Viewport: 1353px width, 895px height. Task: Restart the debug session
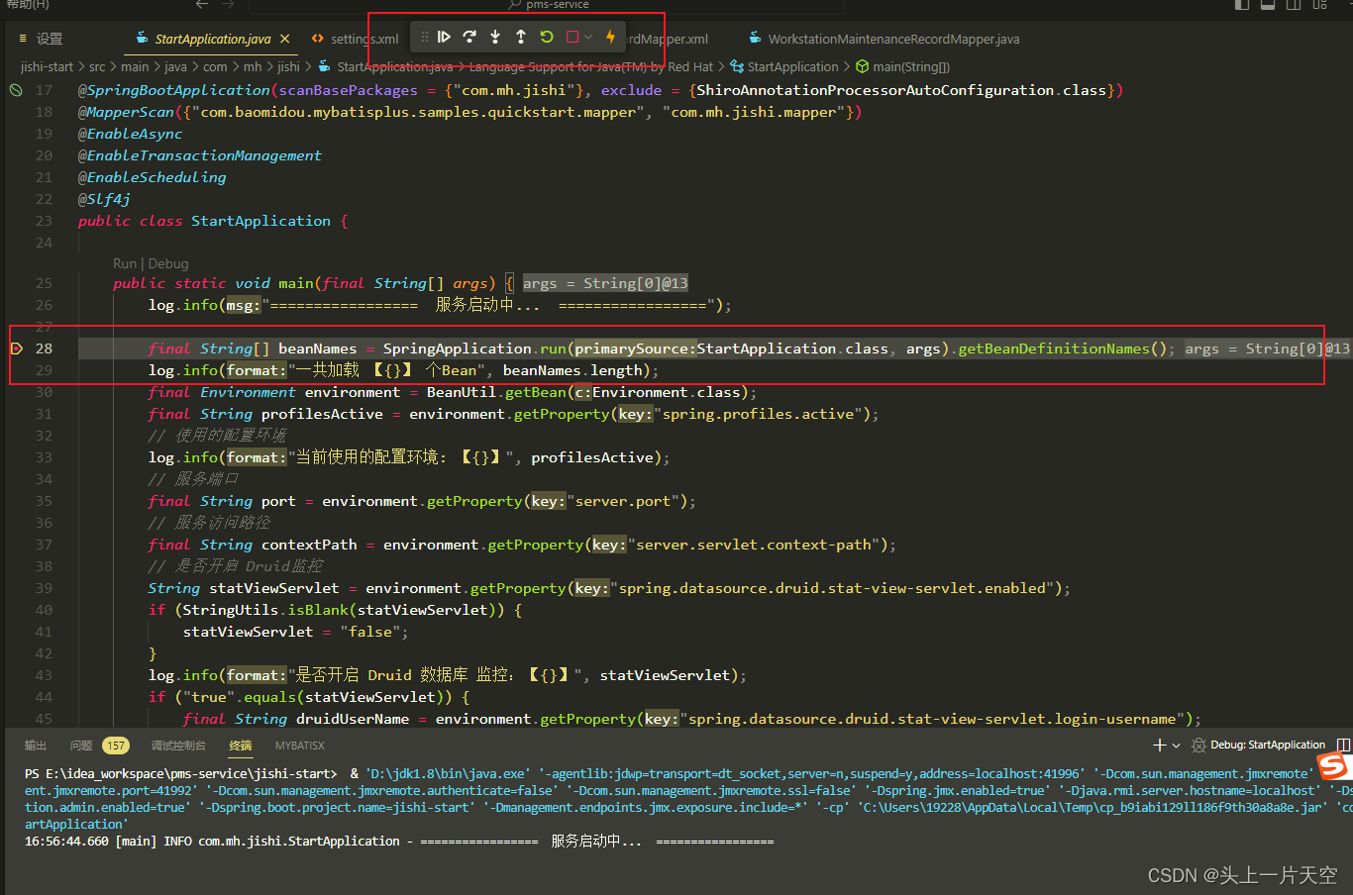click(547, 37)
